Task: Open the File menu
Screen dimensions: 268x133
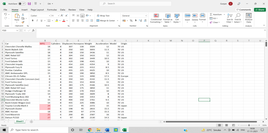Action: tap(5, 10)
